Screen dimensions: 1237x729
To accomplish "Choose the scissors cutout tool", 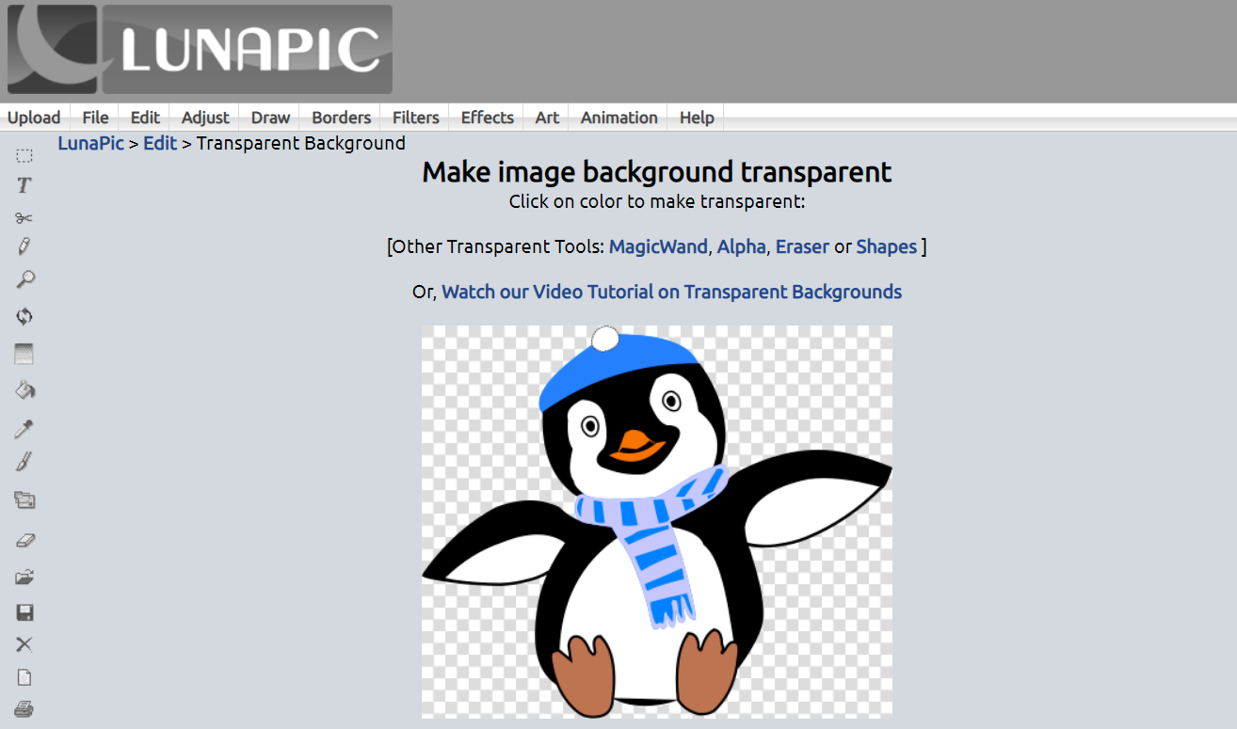I will [24, 217].
